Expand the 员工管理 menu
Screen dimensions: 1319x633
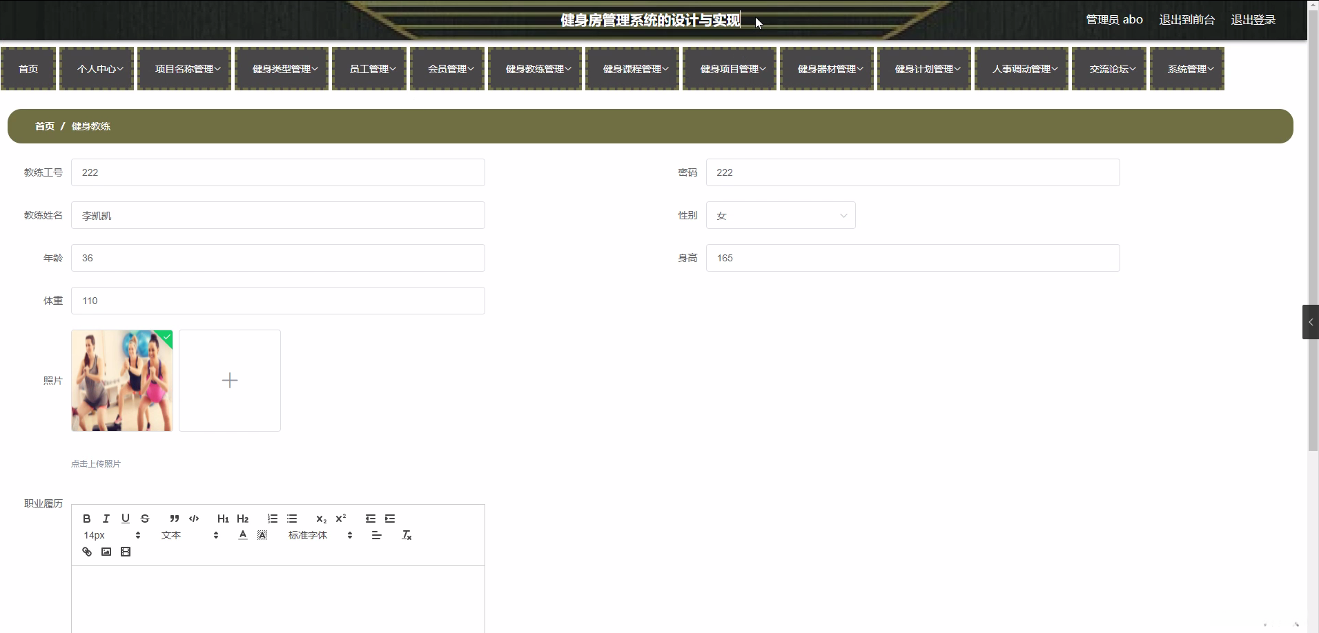[x=369, y=69]
